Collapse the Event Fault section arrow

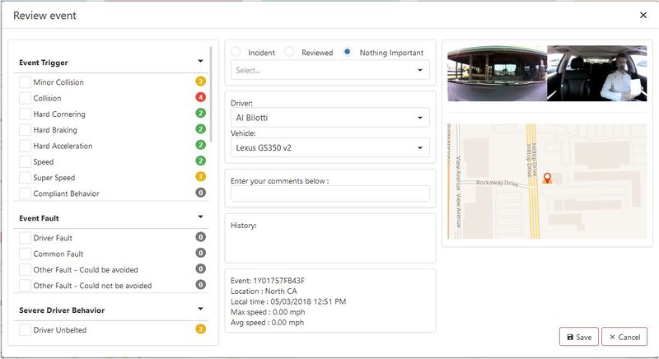(200, 217)
